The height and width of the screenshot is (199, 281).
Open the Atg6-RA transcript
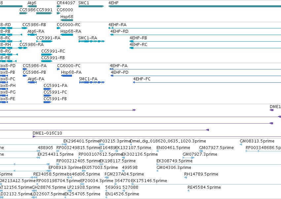[32, 35]
